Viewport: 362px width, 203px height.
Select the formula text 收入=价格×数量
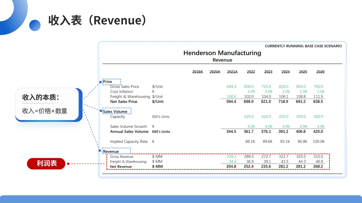coord(45,111)
